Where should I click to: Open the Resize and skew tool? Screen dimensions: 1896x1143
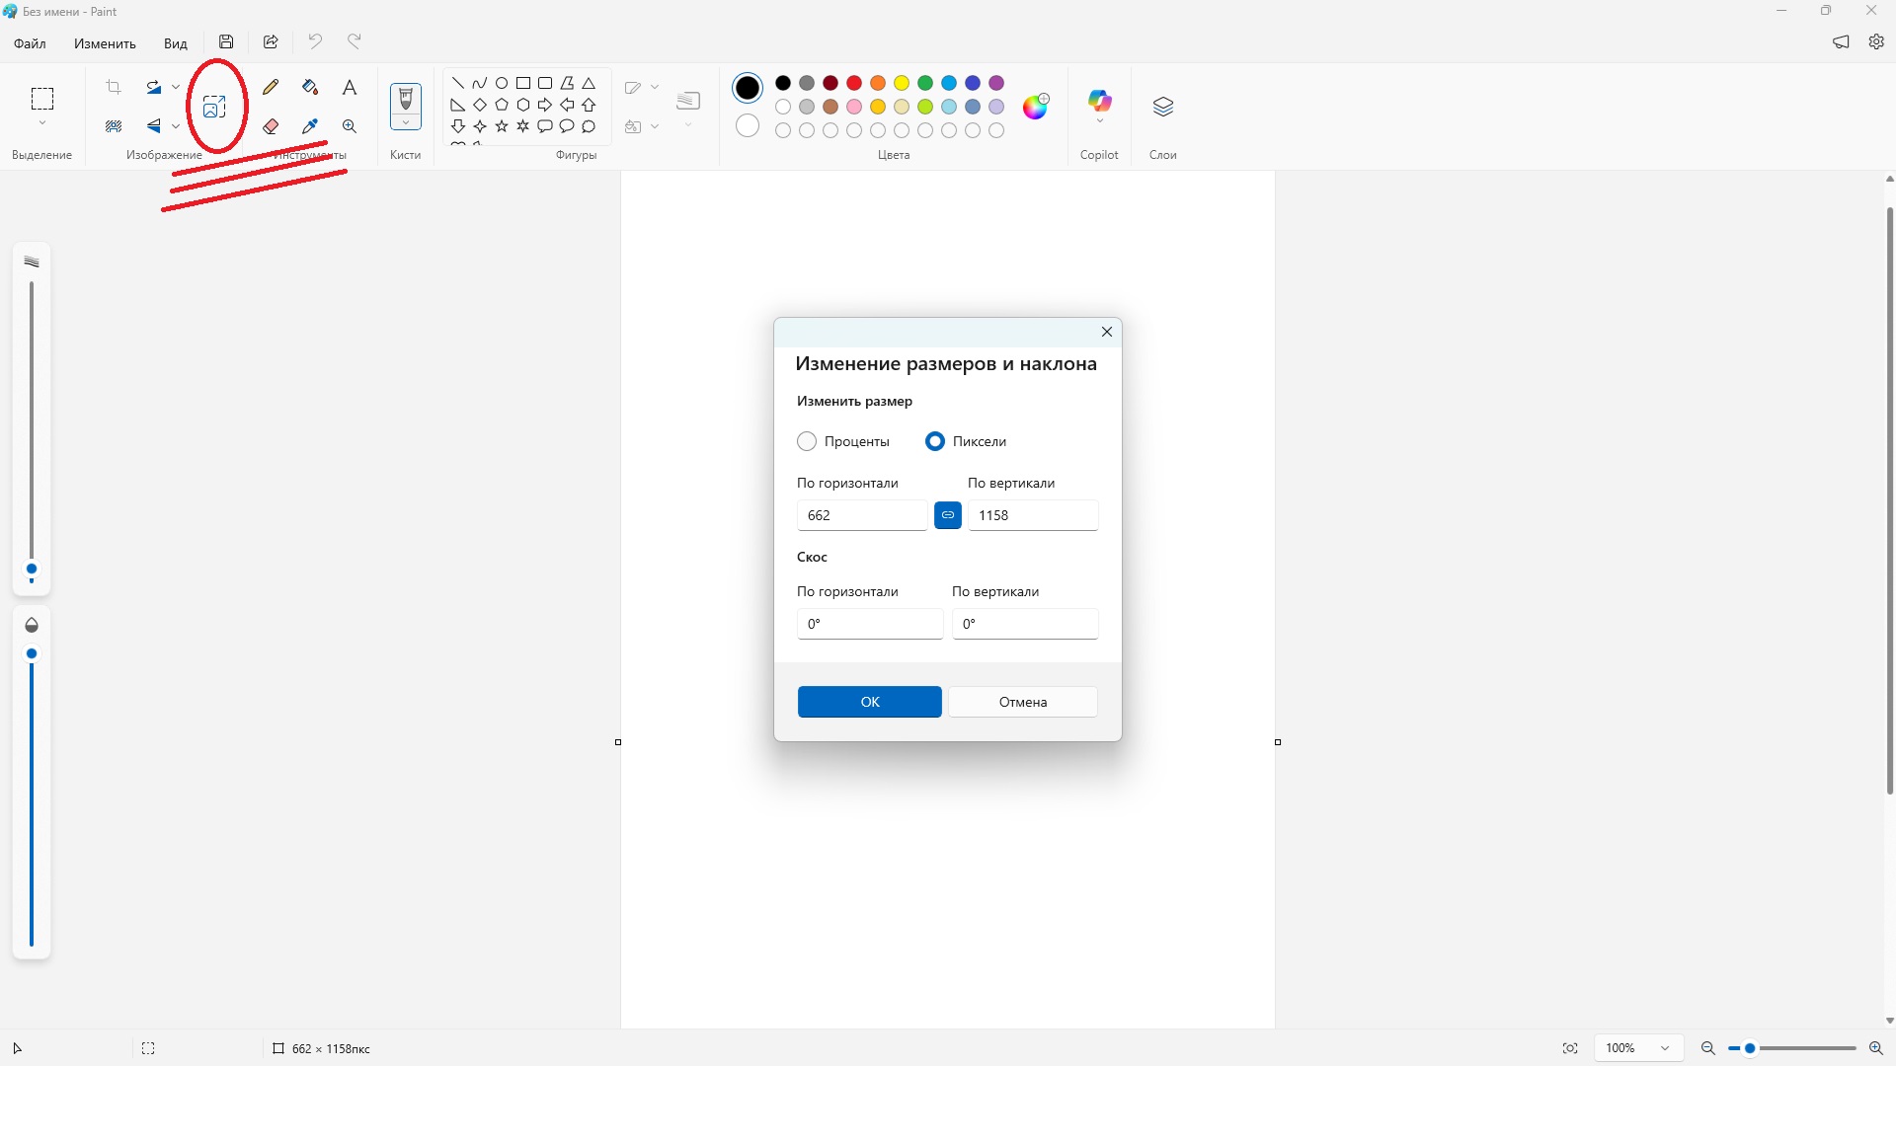point(214,107)
